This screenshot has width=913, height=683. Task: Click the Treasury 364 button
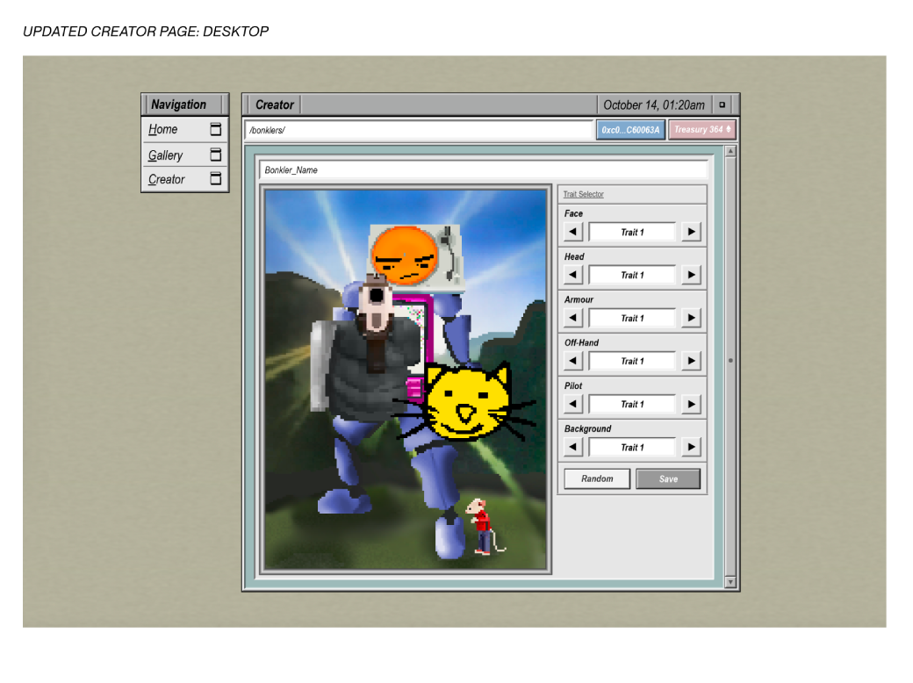coord(702,130)
